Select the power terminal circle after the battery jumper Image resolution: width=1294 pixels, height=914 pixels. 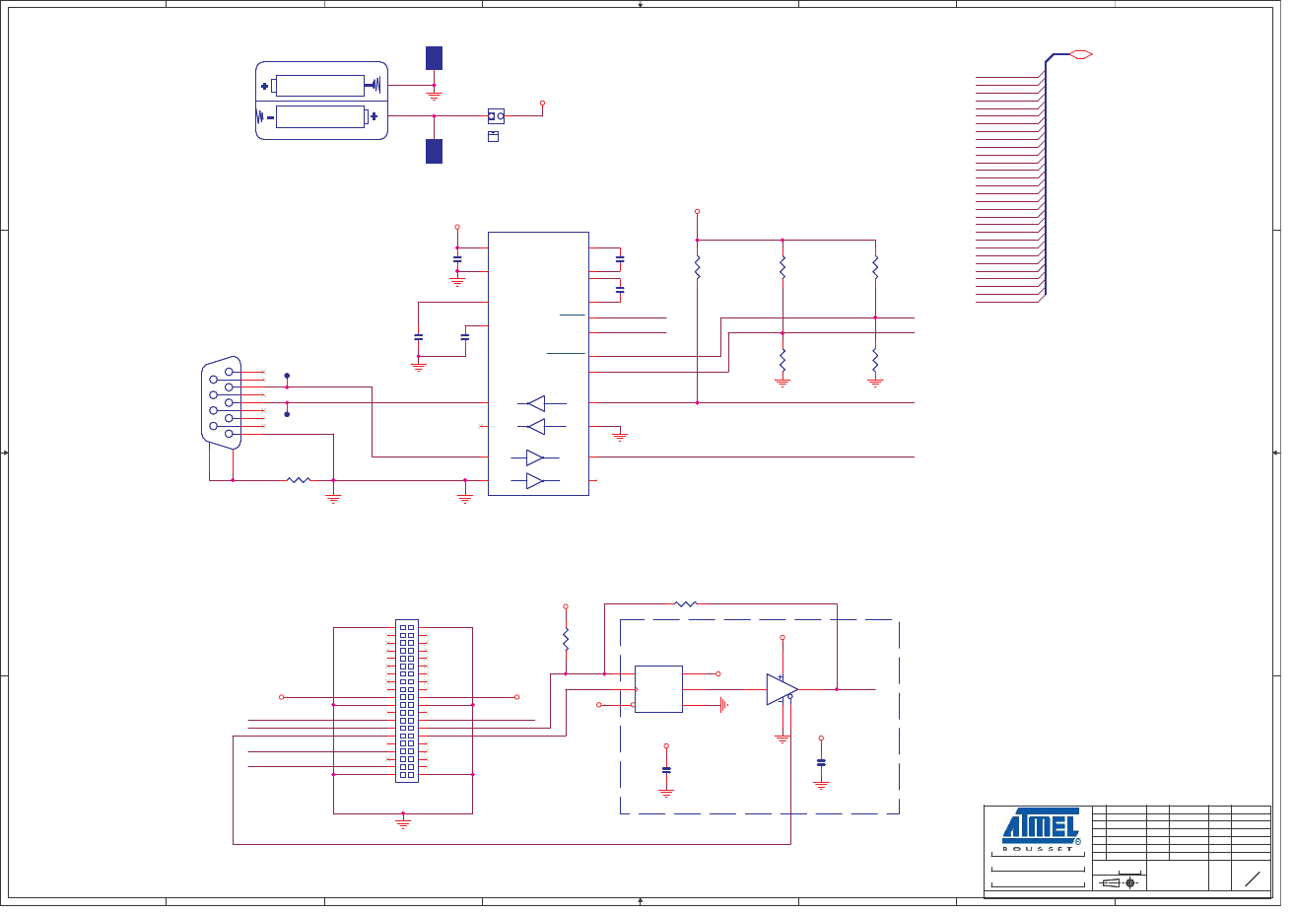pos(542,103)
